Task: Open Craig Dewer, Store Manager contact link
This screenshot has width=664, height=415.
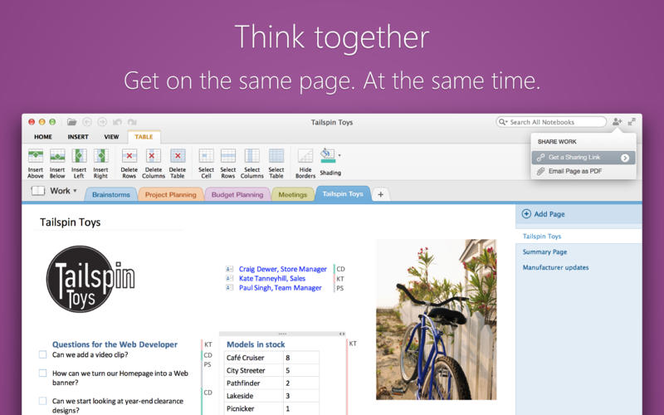Action: tap(283, 269)
